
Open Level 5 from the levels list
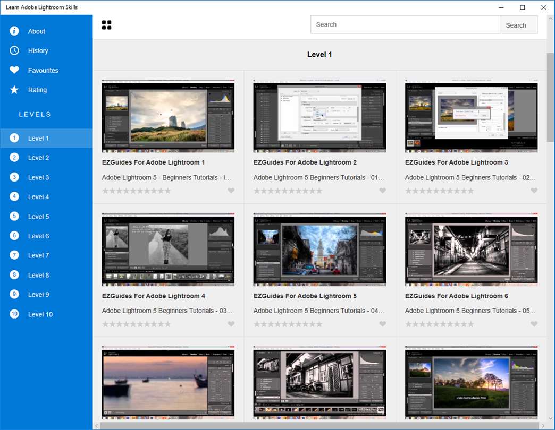coord(38,217)
